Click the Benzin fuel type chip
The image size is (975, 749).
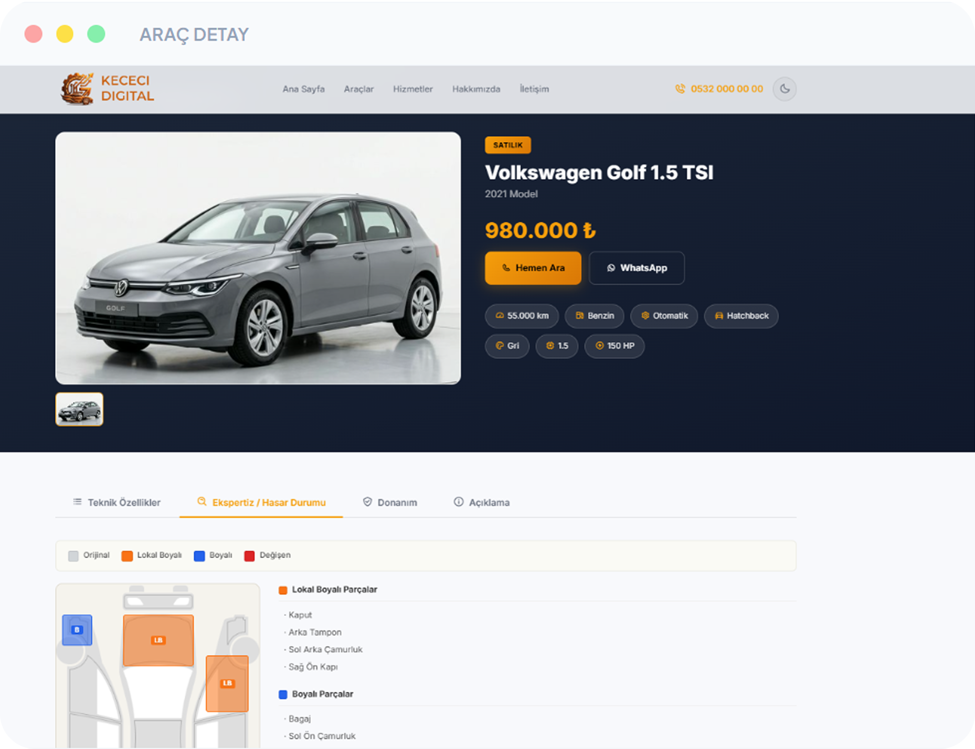point(594,316)
